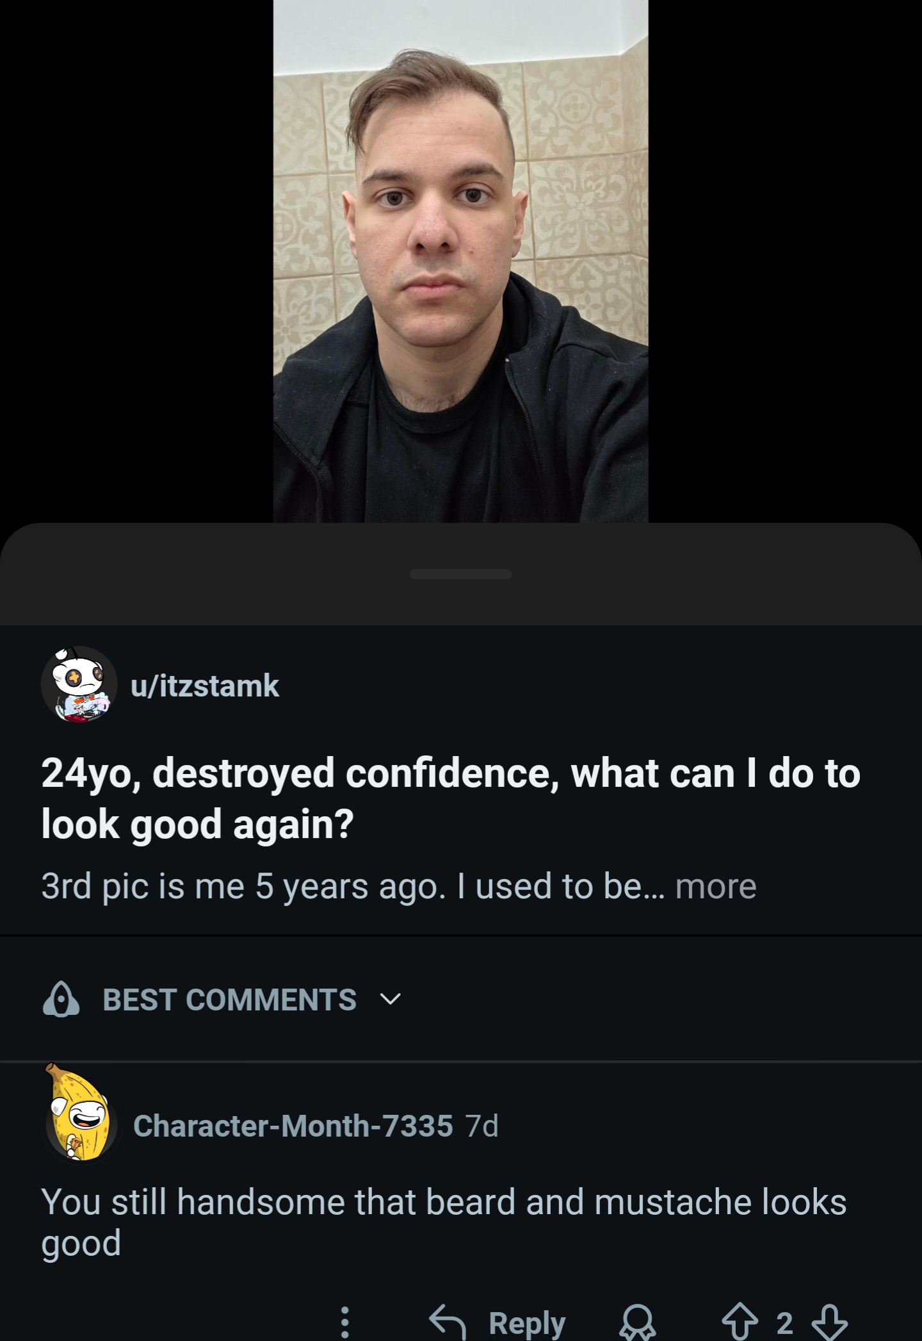Downvote the comment by Character-Month-7335
Screen dimensions: 922x1341
pos(831,1322)
